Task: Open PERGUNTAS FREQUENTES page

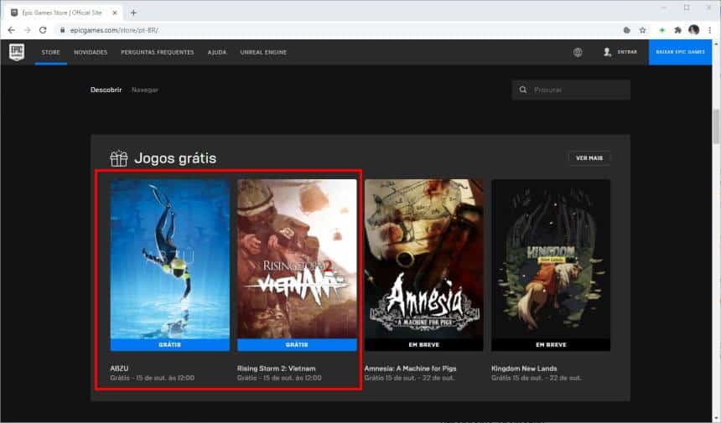Action: pos(158,53)
